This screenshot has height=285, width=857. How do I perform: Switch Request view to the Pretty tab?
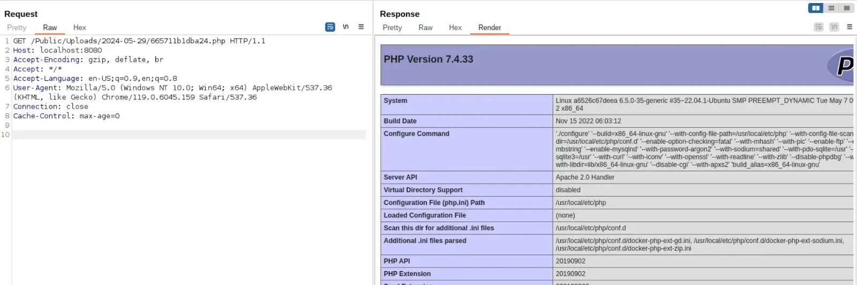17,27
